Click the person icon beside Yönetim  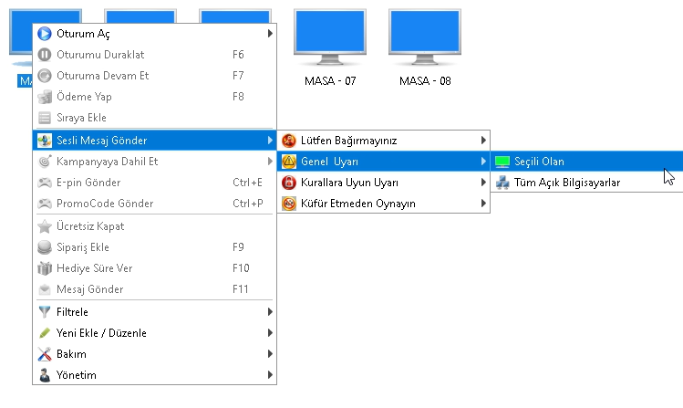point(45,374)
